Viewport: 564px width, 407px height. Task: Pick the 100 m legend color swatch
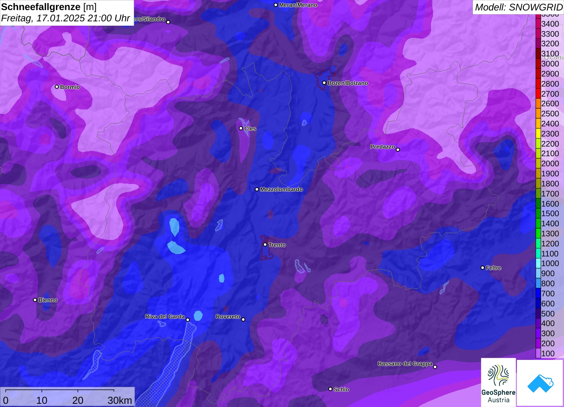point(538,353)
